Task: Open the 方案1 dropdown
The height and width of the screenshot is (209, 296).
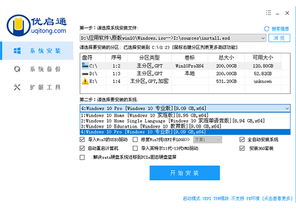Action: click(x=208, y=139)
